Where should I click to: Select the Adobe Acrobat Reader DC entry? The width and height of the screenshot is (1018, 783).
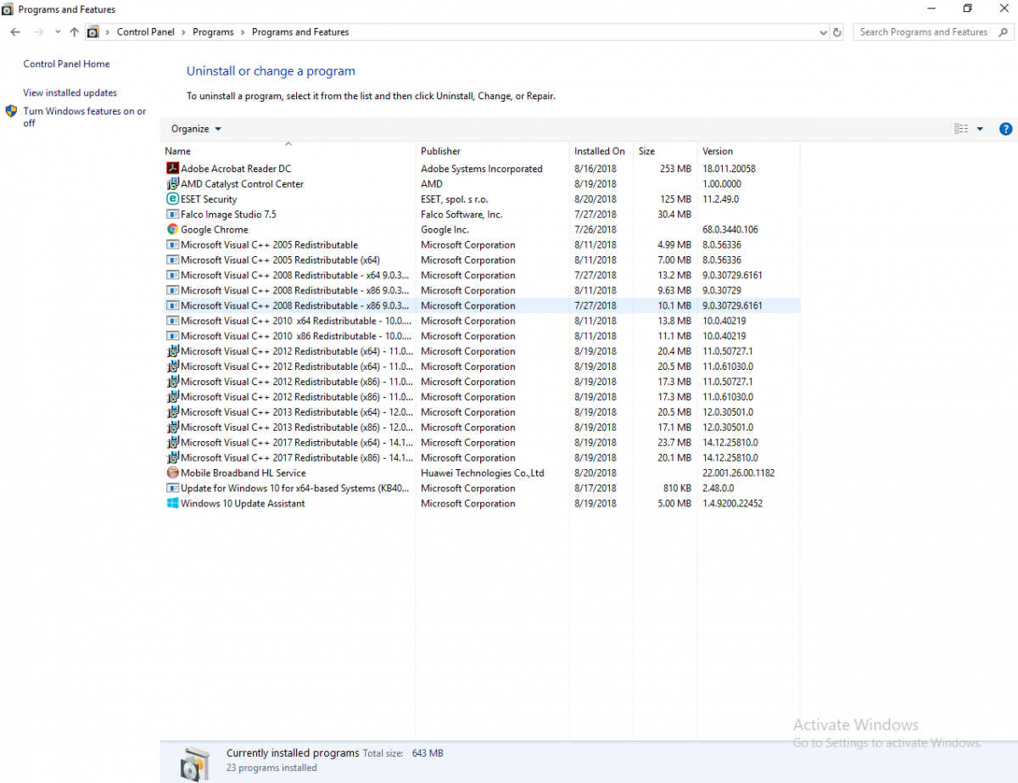[236, 169]
